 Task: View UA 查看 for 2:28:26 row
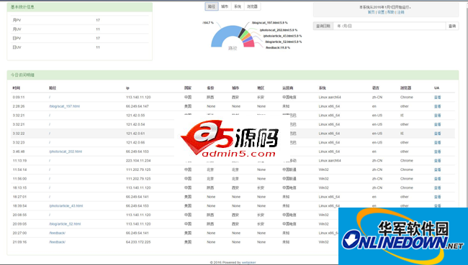point(438,106)
